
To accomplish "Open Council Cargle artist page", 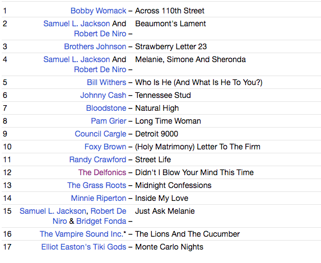I will click(100, 134).
